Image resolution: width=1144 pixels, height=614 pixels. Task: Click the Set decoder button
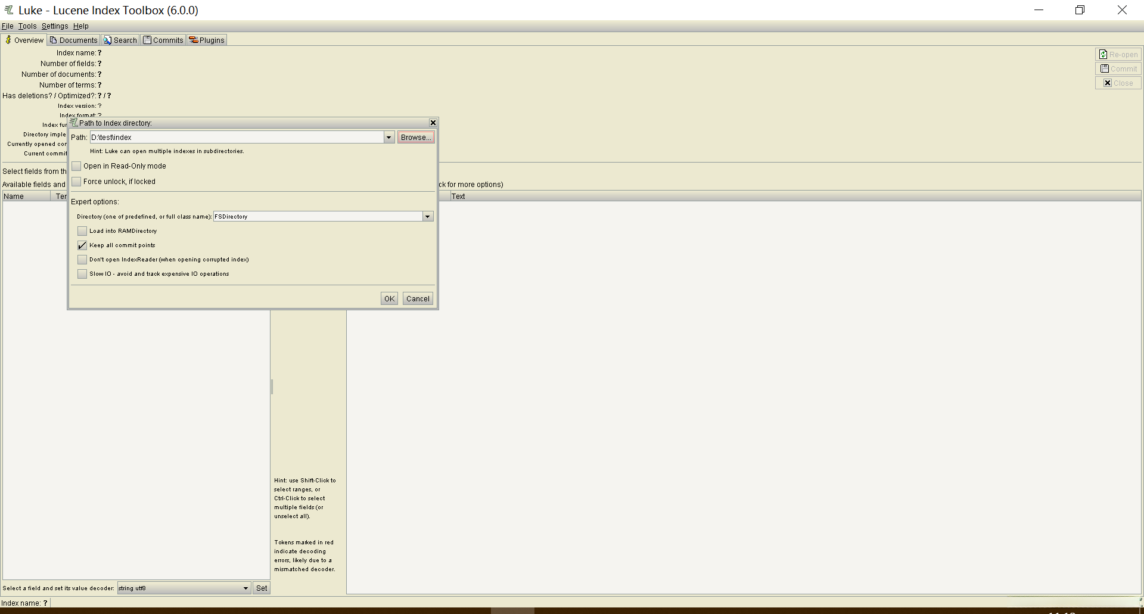(262, 588)
